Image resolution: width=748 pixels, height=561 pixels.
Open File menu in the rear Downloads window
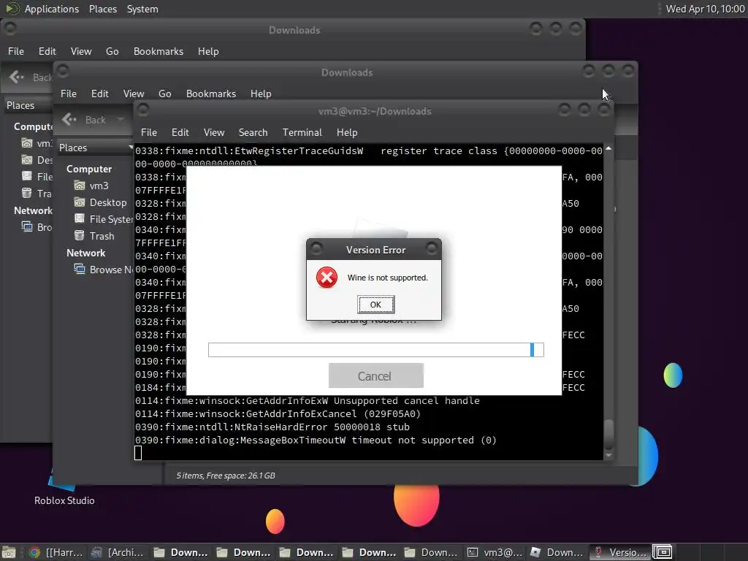16,51
